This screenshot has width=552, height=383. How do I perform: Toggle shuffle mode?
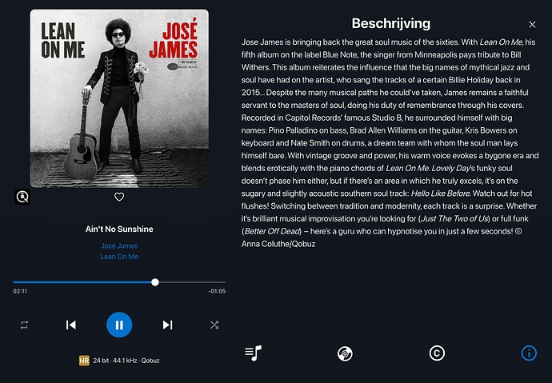click(214, 325)
